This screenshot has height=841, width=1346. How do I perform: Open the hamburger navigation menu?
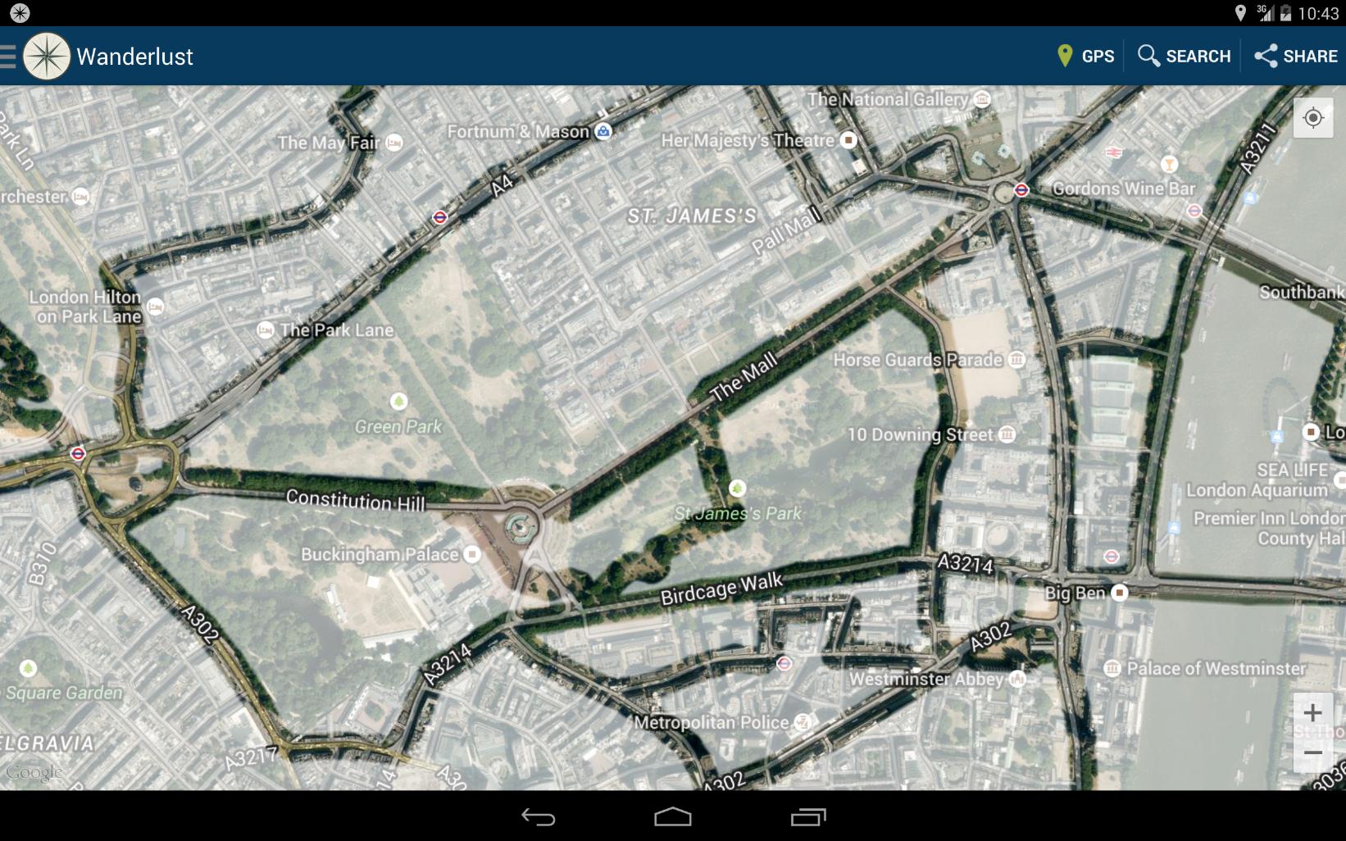tap(8, 57)
